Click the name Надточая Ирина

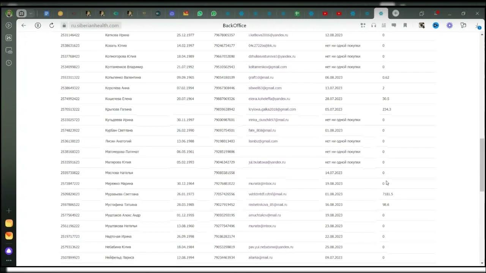(118, 237)
